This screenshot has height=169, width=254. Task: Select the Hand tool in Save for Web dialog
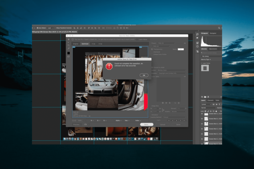pyautogui.click(x=69, y=39)
